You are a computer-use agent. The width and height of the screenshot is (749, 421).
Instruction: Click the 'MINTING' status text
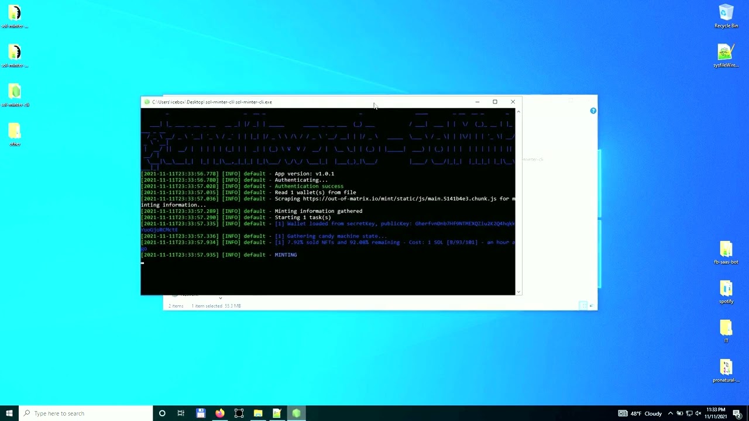tap(286, 255)
